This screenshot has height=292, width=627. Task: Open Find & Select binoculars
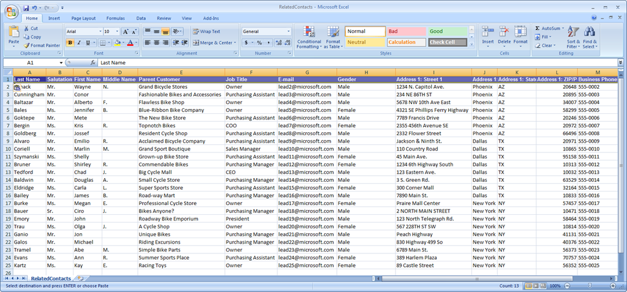tap(590, 37)
